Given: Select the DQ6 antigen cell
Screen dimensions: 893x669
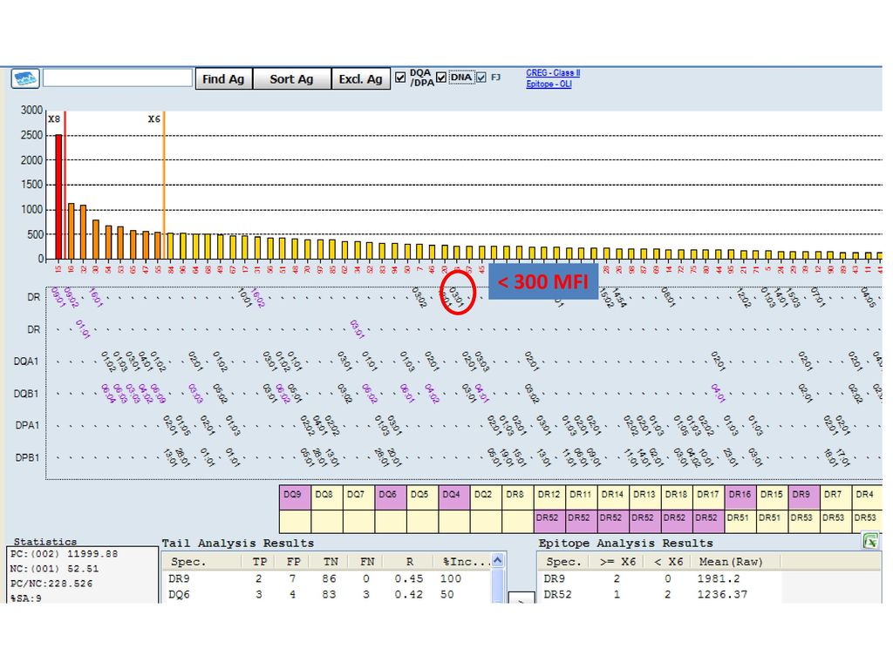Looking at the screenshot, I should tap(390, 497).
